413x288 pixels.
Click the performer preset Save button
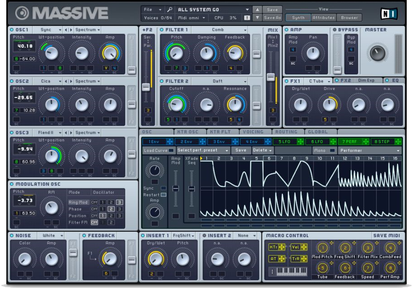(x=241, y=150)
